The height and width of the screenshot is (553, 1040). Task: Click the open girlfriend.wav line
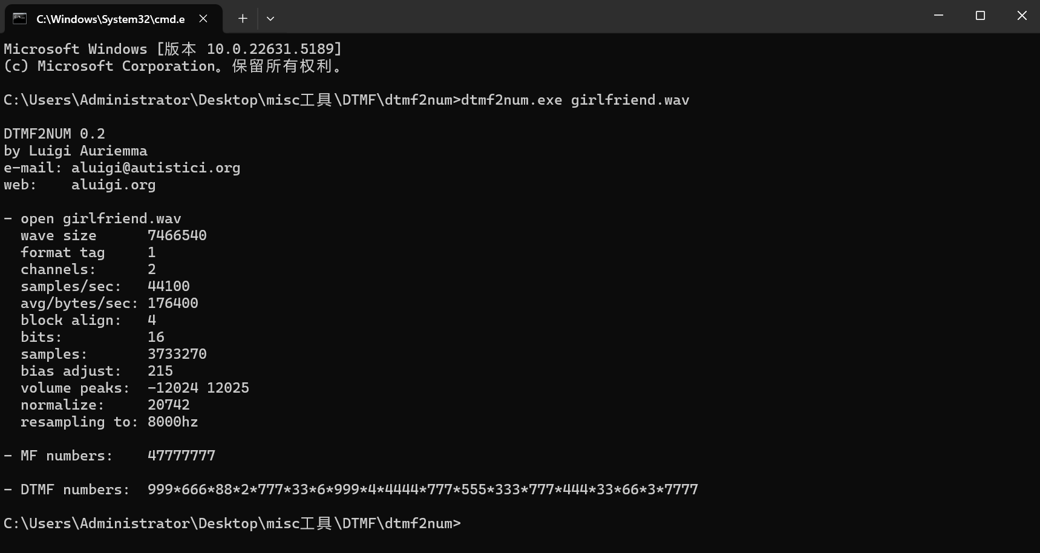pyautogui.click(x=100, y=218)
